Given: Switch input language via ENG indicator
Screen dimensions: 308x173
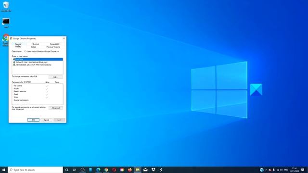Looking at the screenshot, I should (286, 170).
